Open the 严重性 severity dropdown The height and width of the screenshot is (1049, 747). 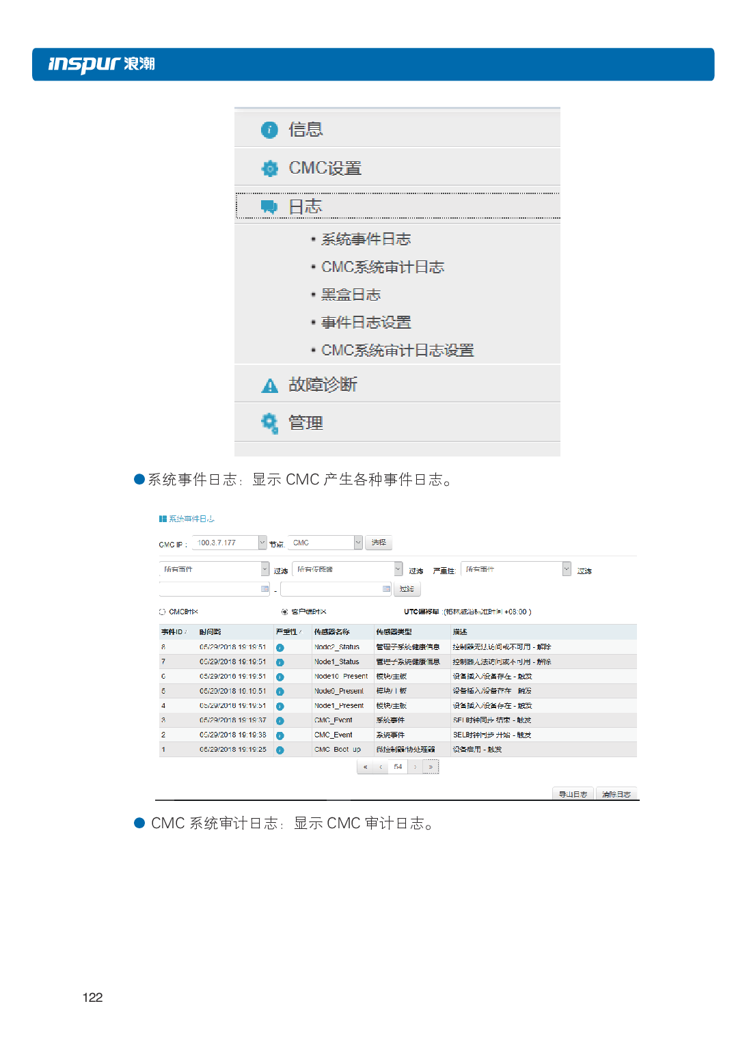point(565,568)
